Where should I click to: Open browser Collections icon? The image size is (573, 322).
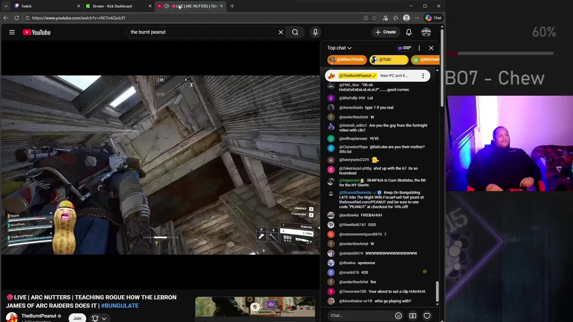(x=396, y=18)
